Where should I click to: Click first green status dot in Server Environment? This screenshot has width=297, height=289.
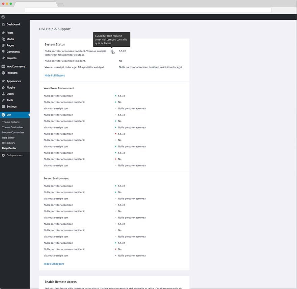(x=115, y=186)
